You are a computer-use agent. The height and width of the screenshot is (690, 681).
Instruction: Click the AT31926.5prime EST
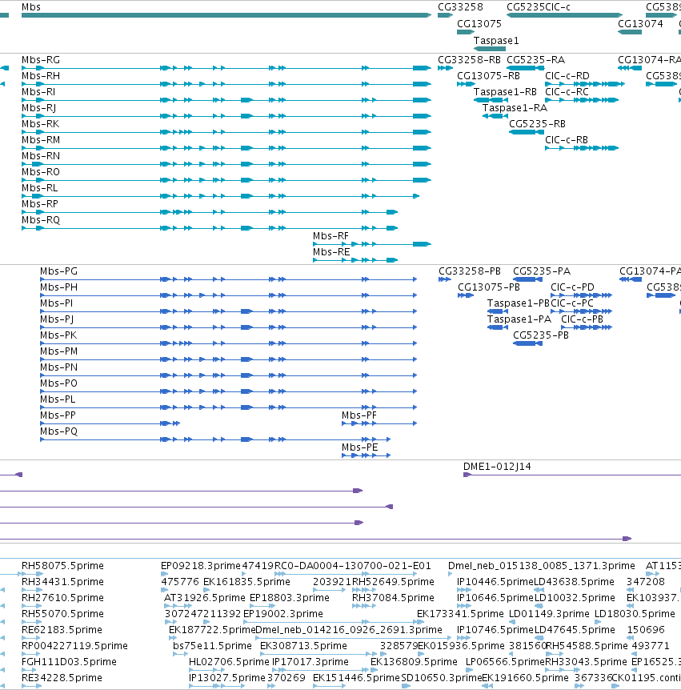205,598
